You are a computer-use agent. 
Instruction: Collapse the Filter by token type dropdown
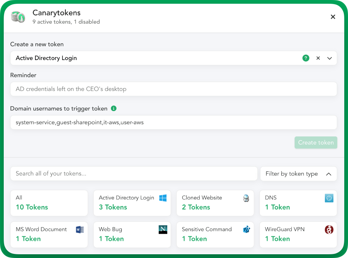coord(298,174)
